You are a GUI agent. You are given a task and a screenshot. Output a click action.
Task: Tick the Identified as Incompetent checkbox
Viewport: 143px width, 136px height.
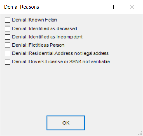(7, 37)
